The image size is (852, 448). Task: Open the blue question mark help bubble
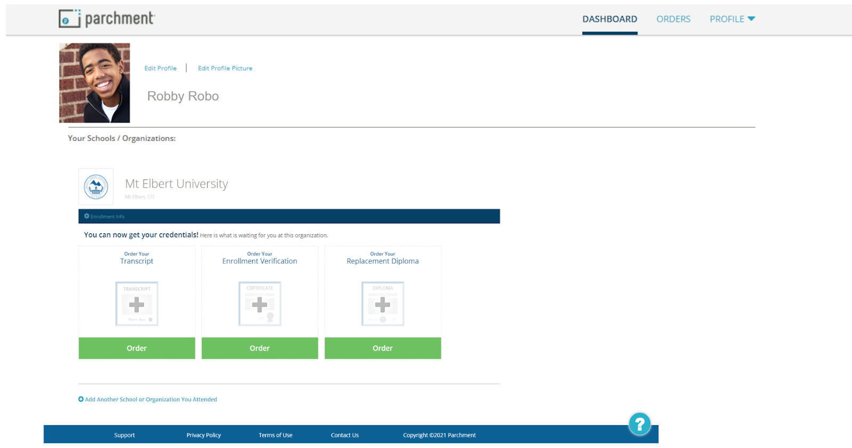pyautogui.click(x=640, y=424)
